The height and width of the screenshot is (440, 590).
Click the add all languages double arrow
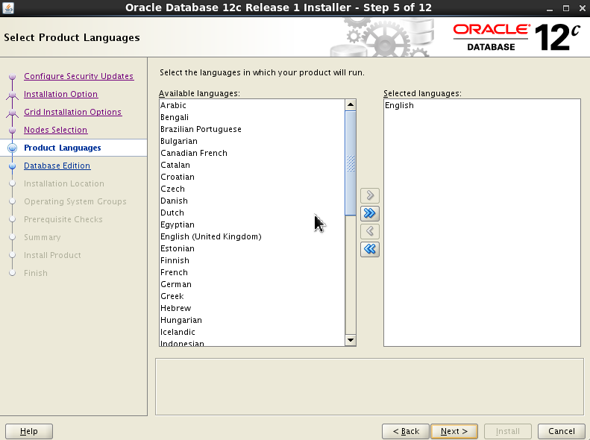click(369, 213)
